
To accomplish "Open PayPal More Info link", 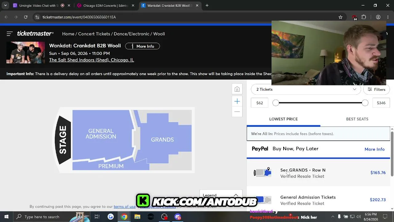I will (375, 149).
